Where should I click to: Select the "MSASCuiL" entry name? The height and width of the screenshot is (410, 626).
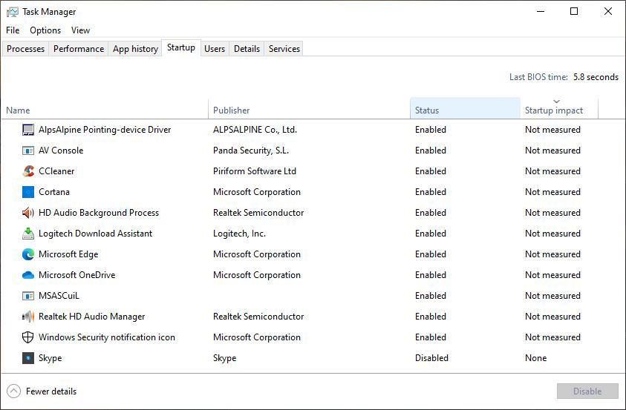tap(59, 296)
